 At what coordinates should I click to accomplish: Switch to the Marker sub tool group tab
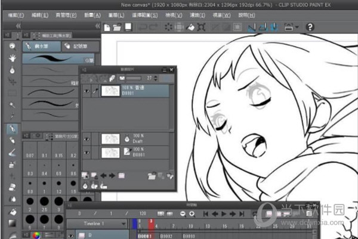[x=81, y=46]
